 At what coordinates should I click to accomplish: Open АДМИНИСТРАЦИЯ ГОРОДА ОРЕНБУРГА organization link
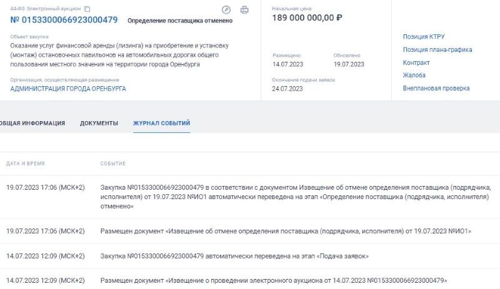(68, 89)
